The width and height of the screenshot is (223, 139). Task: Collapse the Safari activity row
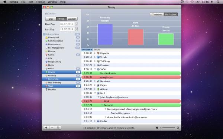[95, 69]
